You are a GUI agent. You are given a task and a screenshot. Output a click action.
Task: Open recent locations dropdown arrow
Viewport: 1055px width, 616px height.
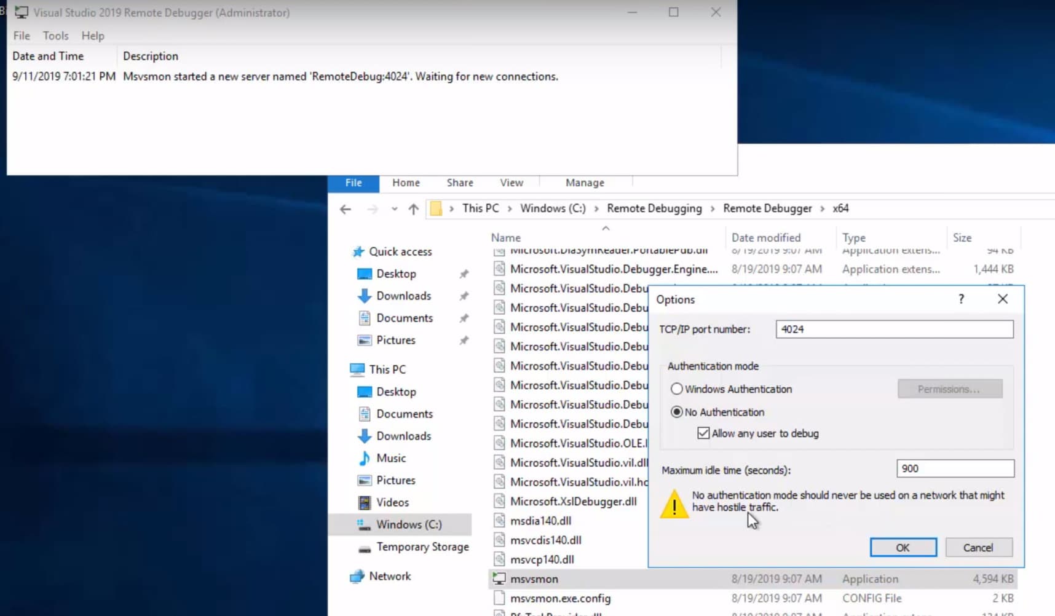394,209
